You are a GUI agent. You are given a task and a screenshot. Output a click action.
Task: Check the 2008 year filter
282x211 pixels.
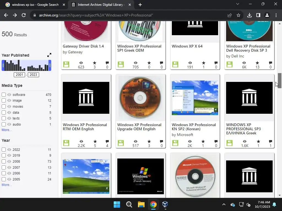click(x=4, y=161)
